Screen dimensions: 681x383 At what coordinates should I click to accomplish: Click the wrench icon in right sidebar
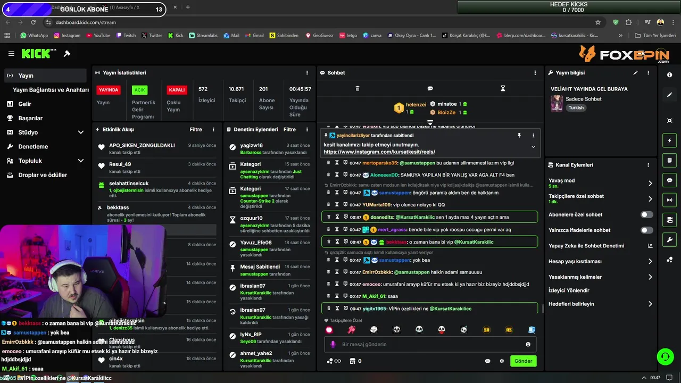coord(670,239)
